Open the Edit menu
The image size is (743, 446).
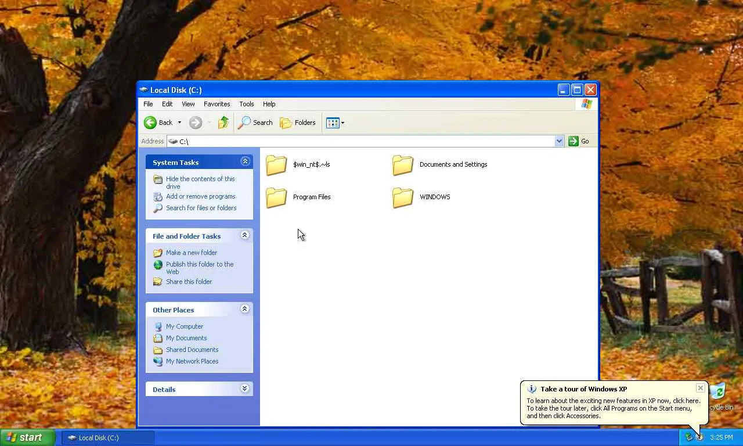[167, 104]
